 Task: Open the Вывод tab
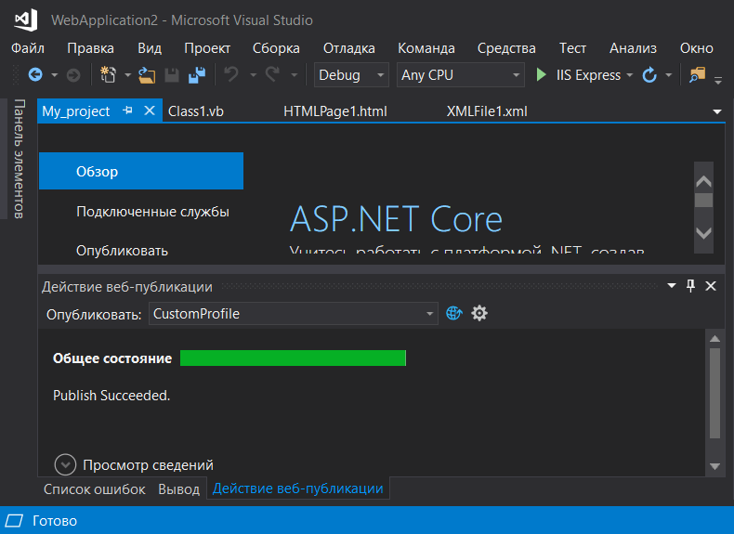(178, 489)
